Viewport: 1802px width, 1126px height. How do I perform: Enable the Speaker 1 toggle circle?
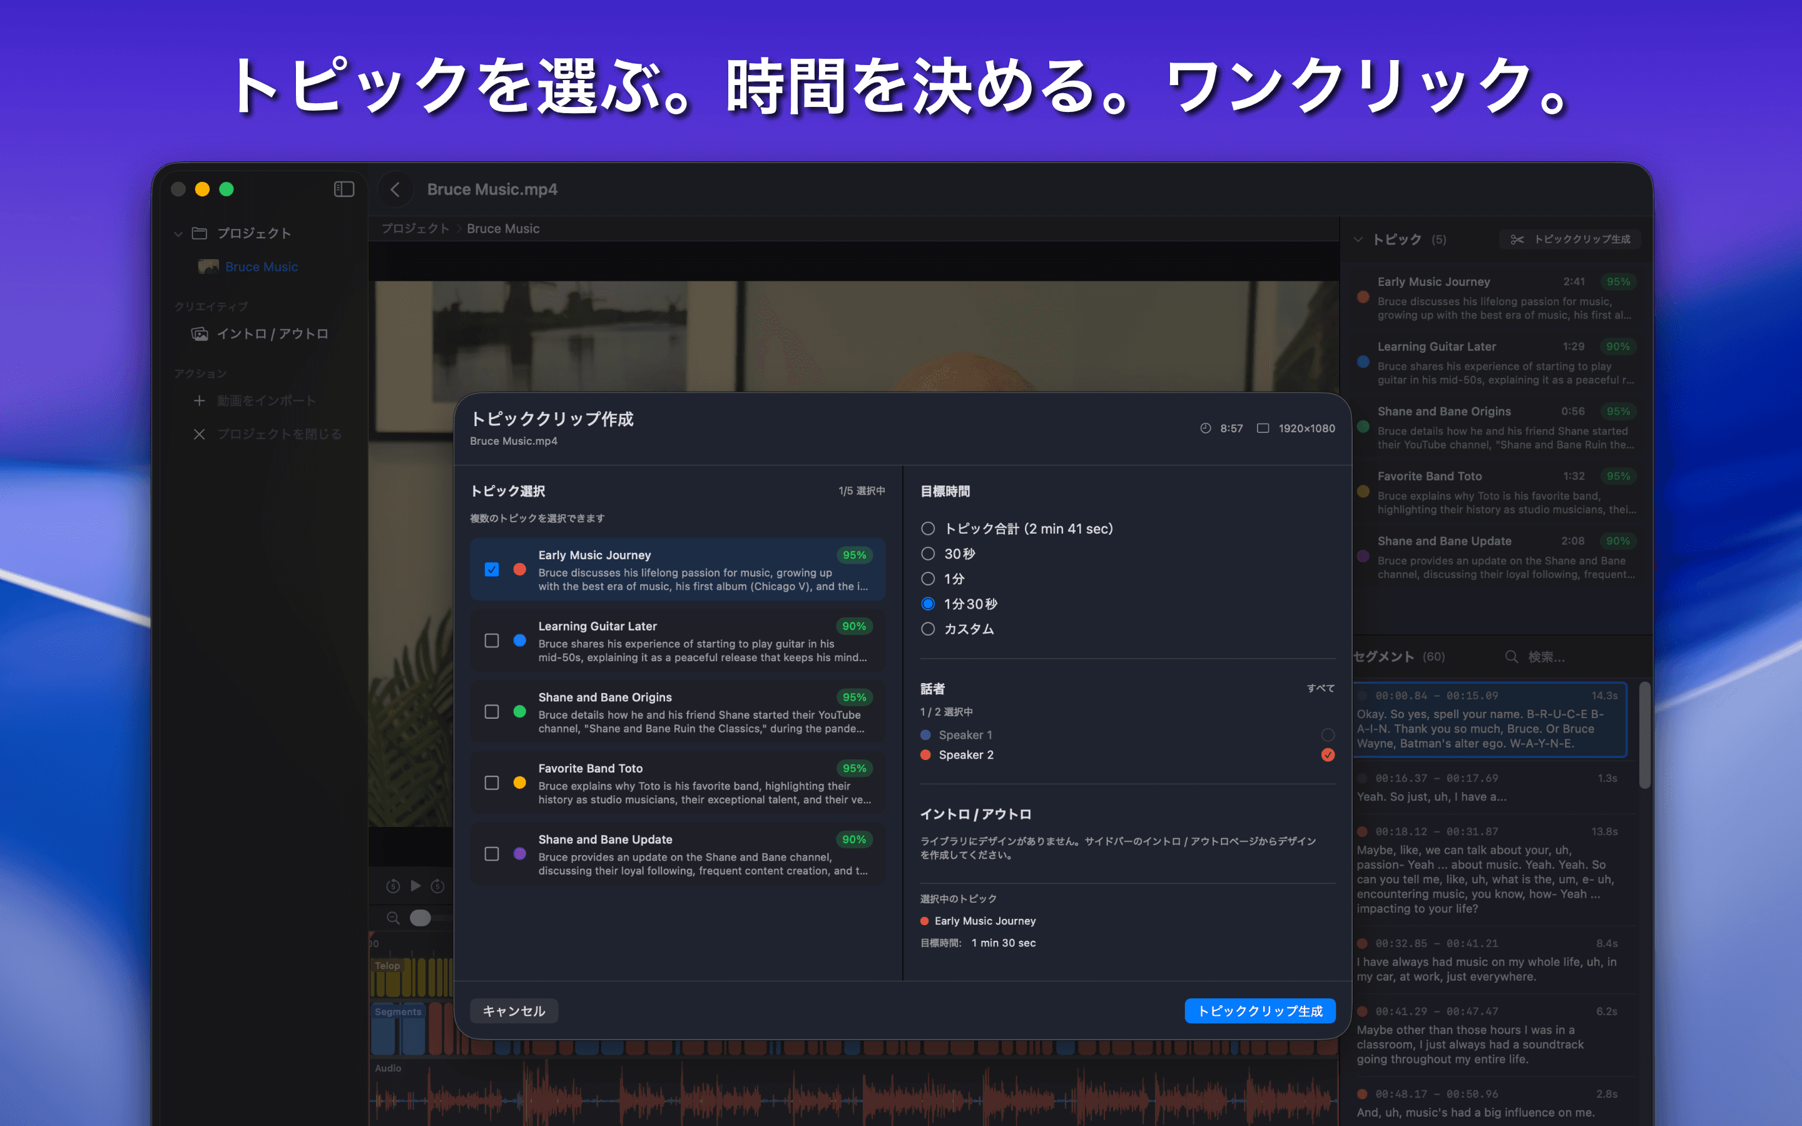(x=1328, y=735)
